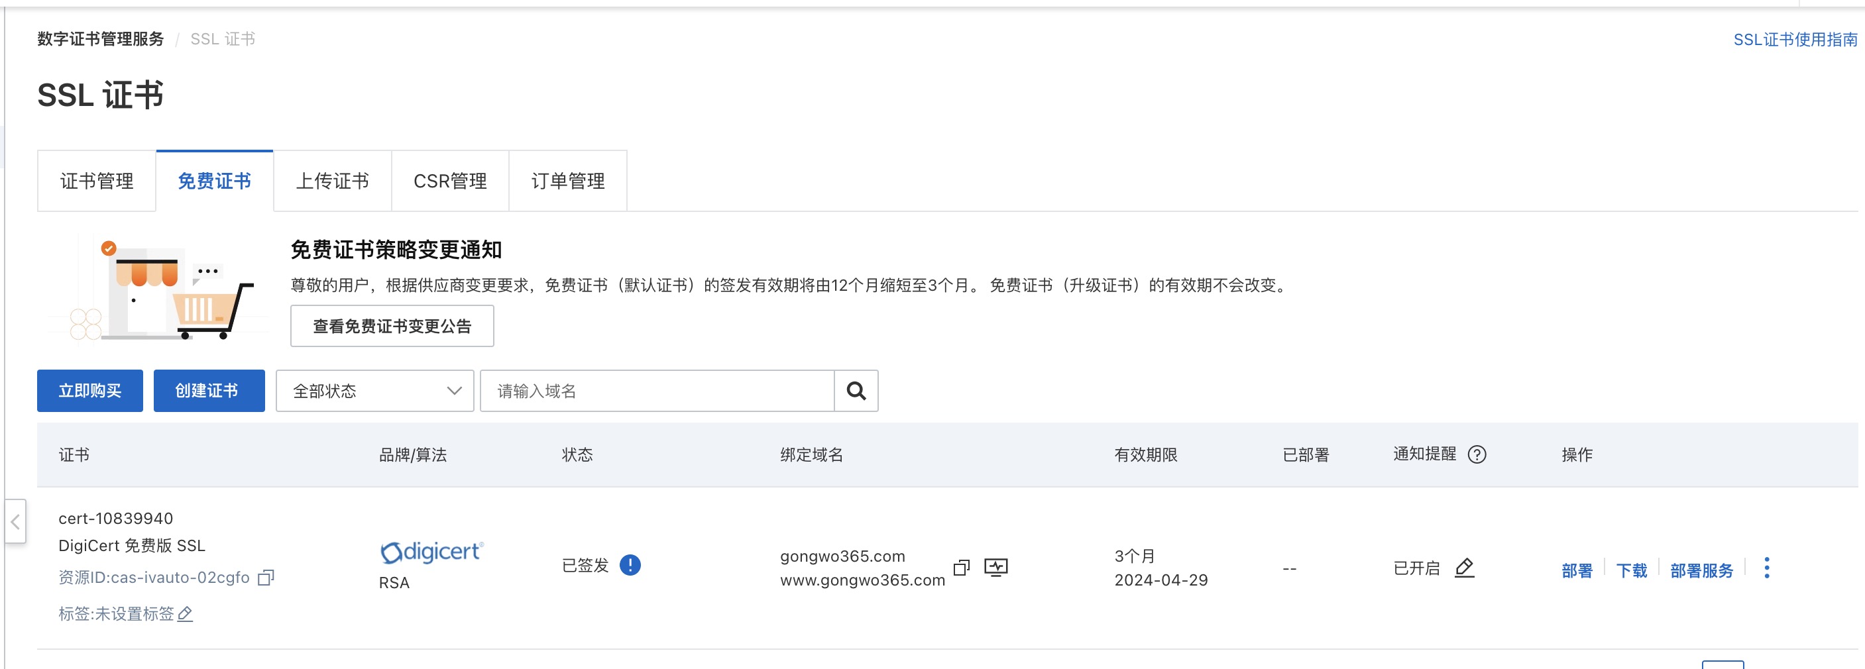Open the help icon next to 通知提醒
The image size is (1865, 669).
coord(1477,454)
